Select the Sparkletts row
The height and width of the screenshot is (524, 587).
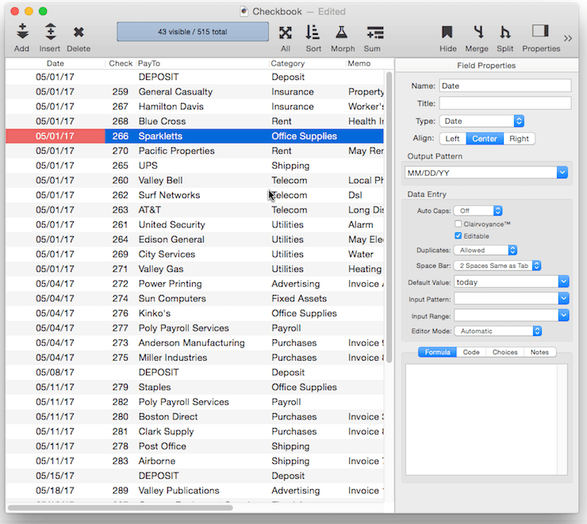194,136
